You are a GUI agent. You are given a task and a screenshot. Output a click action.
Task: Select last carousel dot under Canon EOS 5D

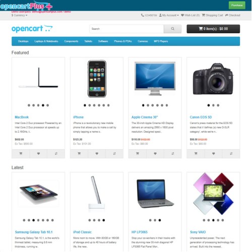pos(218,105)
